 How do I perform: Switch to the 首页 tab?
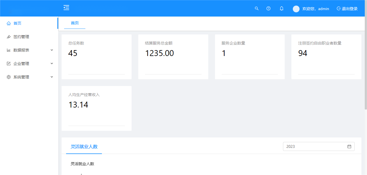[x=74, y=23]
